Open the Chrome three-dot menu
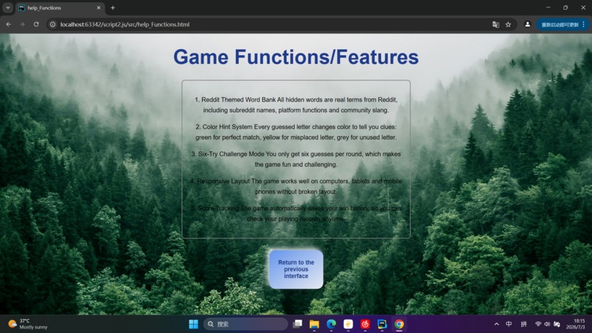The width and height of the screenshot is (592, 333). click(x=584, y=24)
